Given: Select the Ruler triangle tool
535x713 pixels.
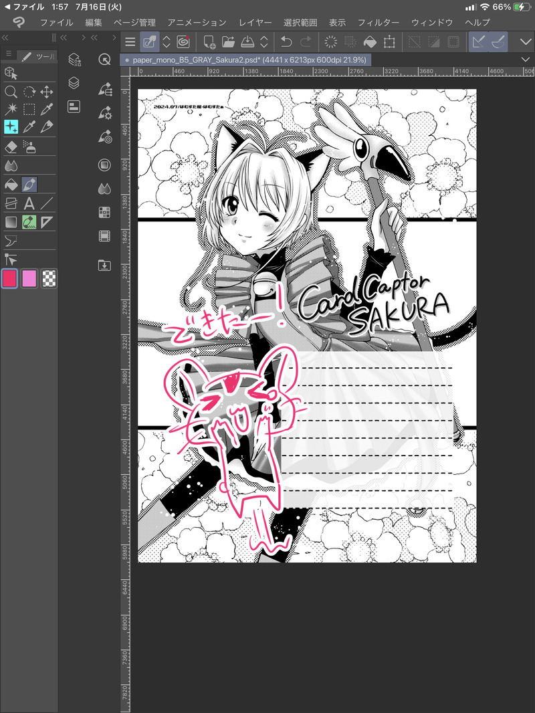Looking at the screenshot, I should tap(46, 222).
